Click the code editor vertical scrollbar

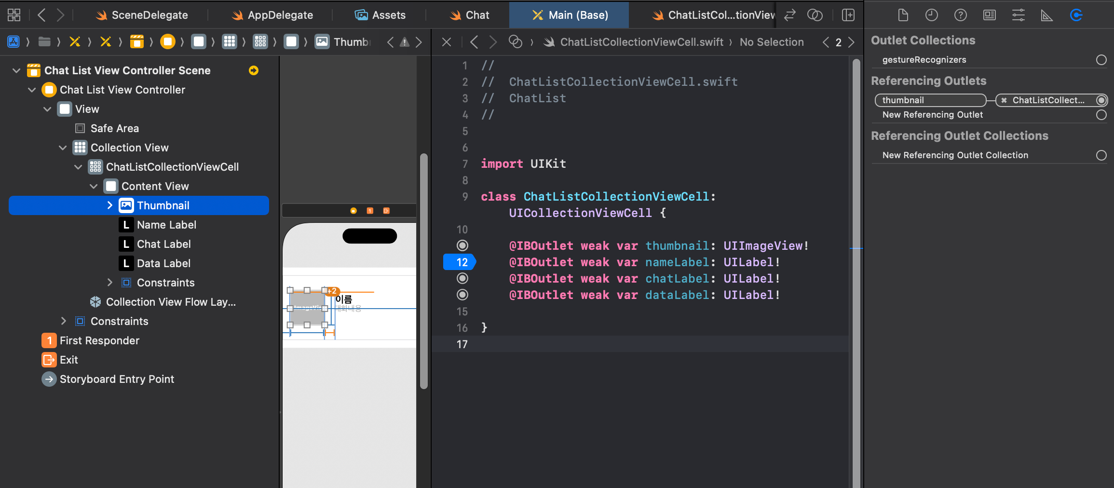coord(856,272)
